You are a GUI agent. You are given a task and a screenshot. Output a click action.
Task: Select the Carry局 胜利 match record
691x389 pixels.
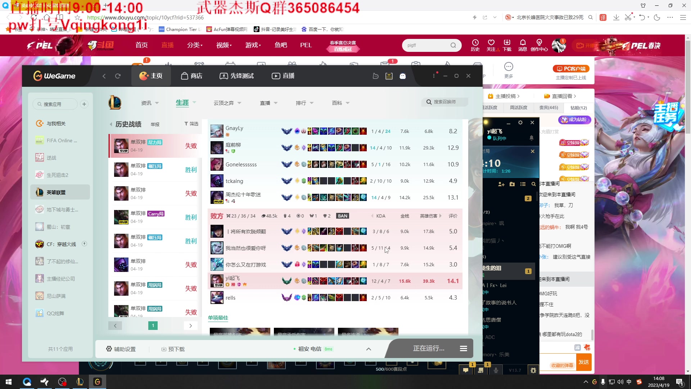(155, 217)
